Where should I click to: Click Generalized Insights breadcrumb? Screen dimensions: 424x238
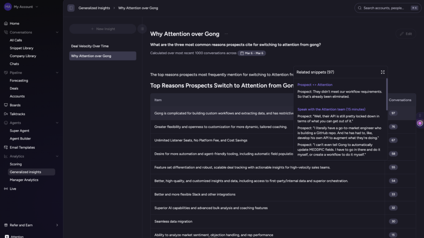pyautogui.click(x=94, y=8)
